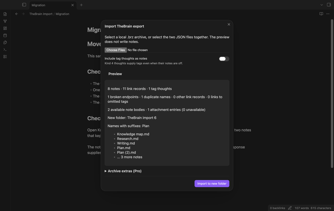This screenshot has width=334, height=211.
Task: Switch to reading view book icon
Action: [x=321, y=14]
